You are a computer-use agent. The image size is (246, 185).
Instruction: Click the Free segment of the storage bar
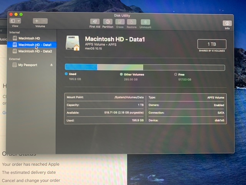tap(184, 68)
